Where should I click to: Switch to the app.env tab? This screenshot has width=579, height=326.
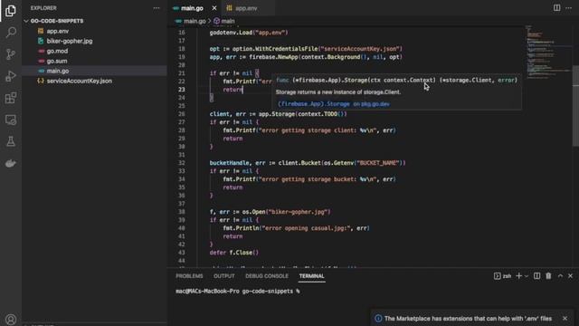(x=247, y=8)
